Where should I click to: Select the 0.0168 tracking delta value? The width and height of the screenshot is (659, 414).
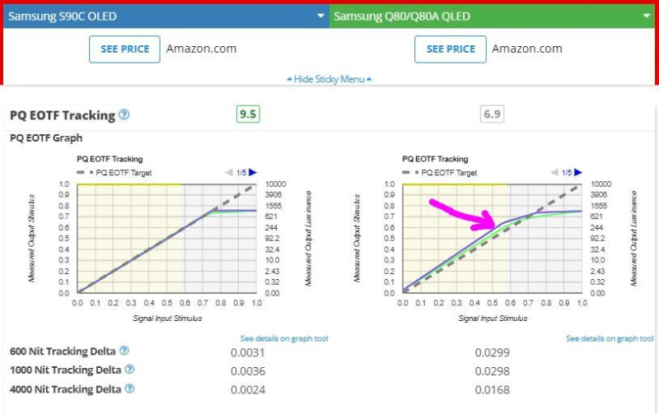coord(492,389)
